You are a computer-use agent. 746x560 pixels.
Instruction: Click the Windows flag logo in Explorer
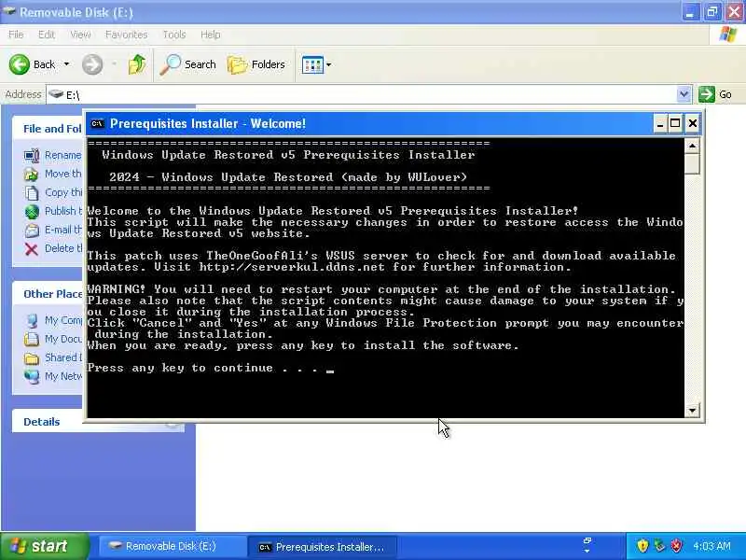click(x=728, y=35)
